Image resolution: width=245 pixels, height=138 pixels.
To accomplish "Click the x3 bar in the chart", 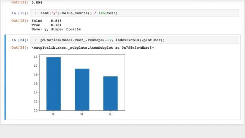I will 111,94.
